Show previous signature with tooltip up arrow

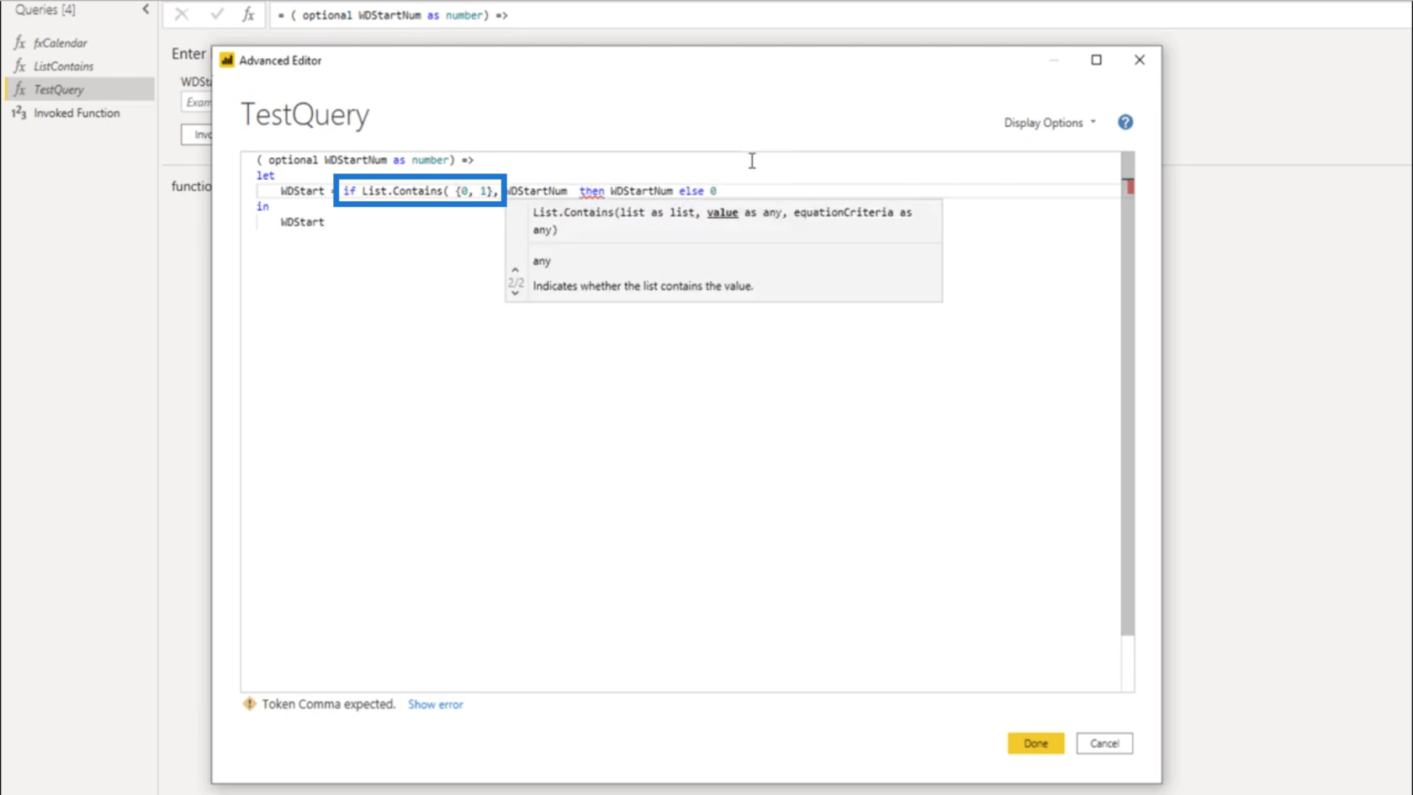point(516,270)
